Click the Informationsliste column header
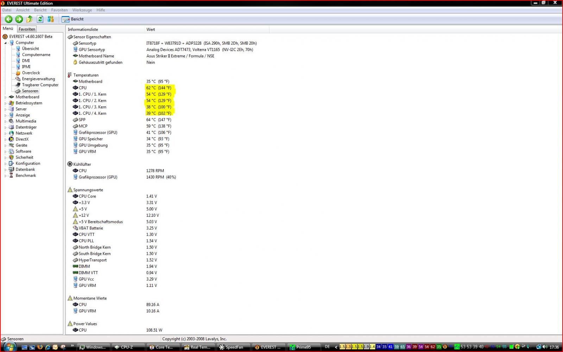This screenshot has width=563, height=352. tap(105, 30)
